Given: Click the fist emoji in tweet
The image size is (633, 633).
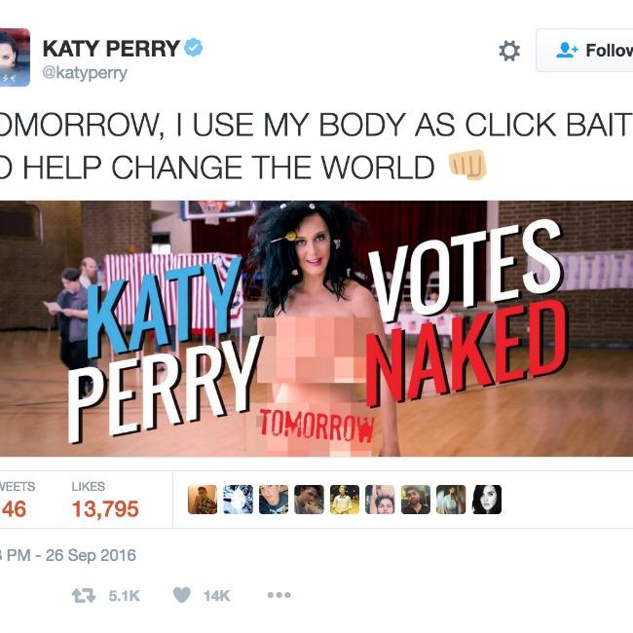Looking at the screenshot, I should tap(467, 165).
